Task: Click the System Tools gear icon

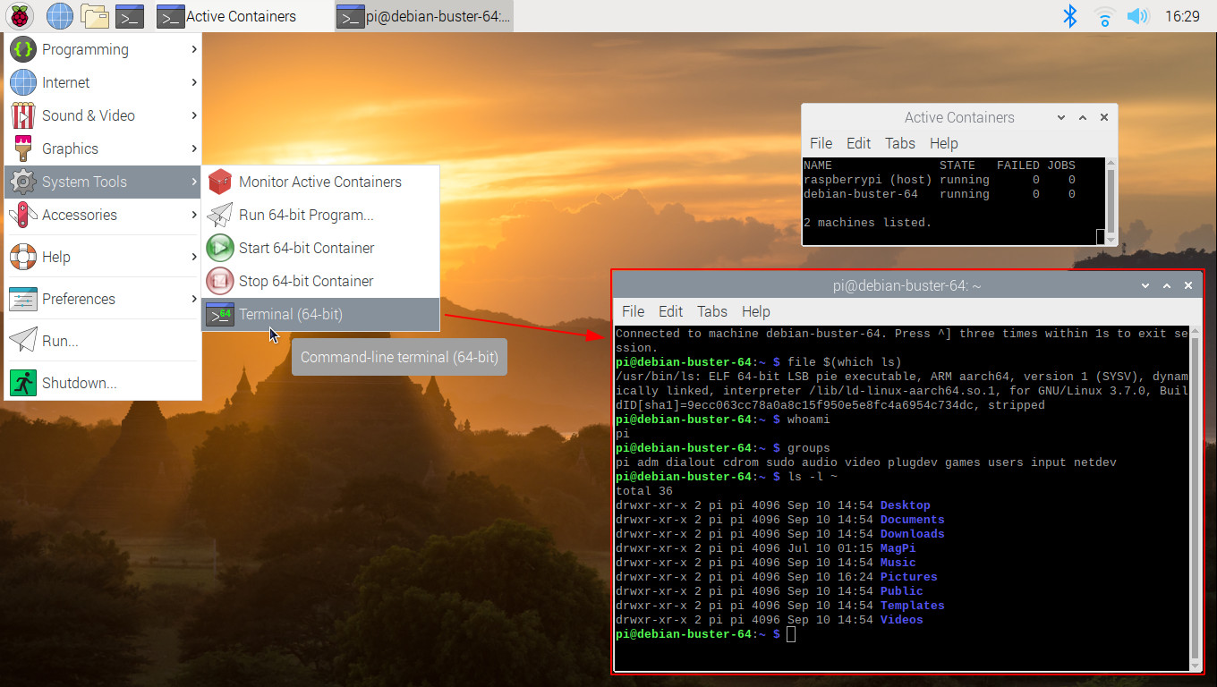Action: click(23, 182)
